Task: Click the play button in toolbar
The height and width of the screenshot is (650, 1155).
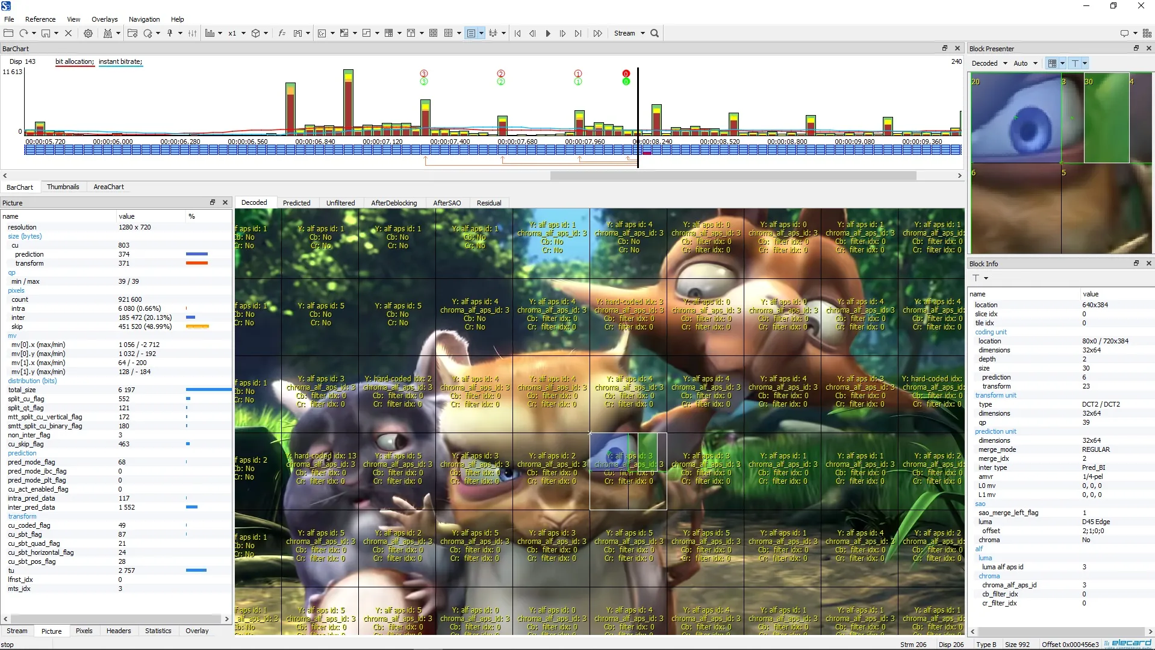Action: (547, 34)
